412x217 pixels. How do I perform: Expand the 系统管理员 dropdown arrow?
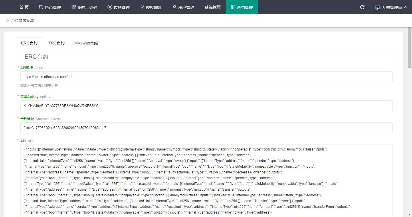click(x=405, y=7)
